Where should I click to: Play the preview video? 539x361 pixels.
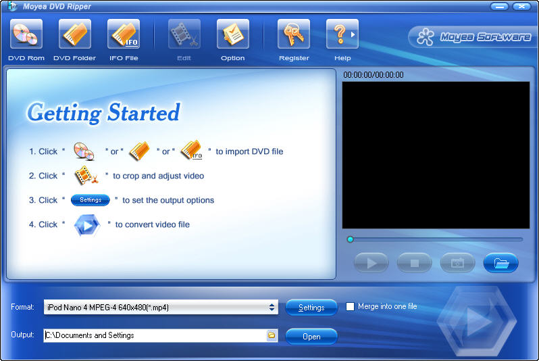371,263
